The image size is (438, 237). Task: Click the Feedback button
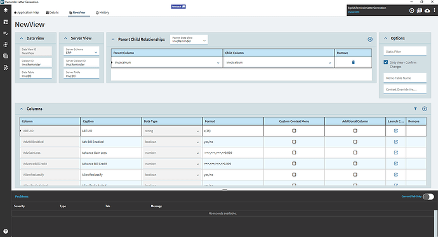tap(178, 6)
